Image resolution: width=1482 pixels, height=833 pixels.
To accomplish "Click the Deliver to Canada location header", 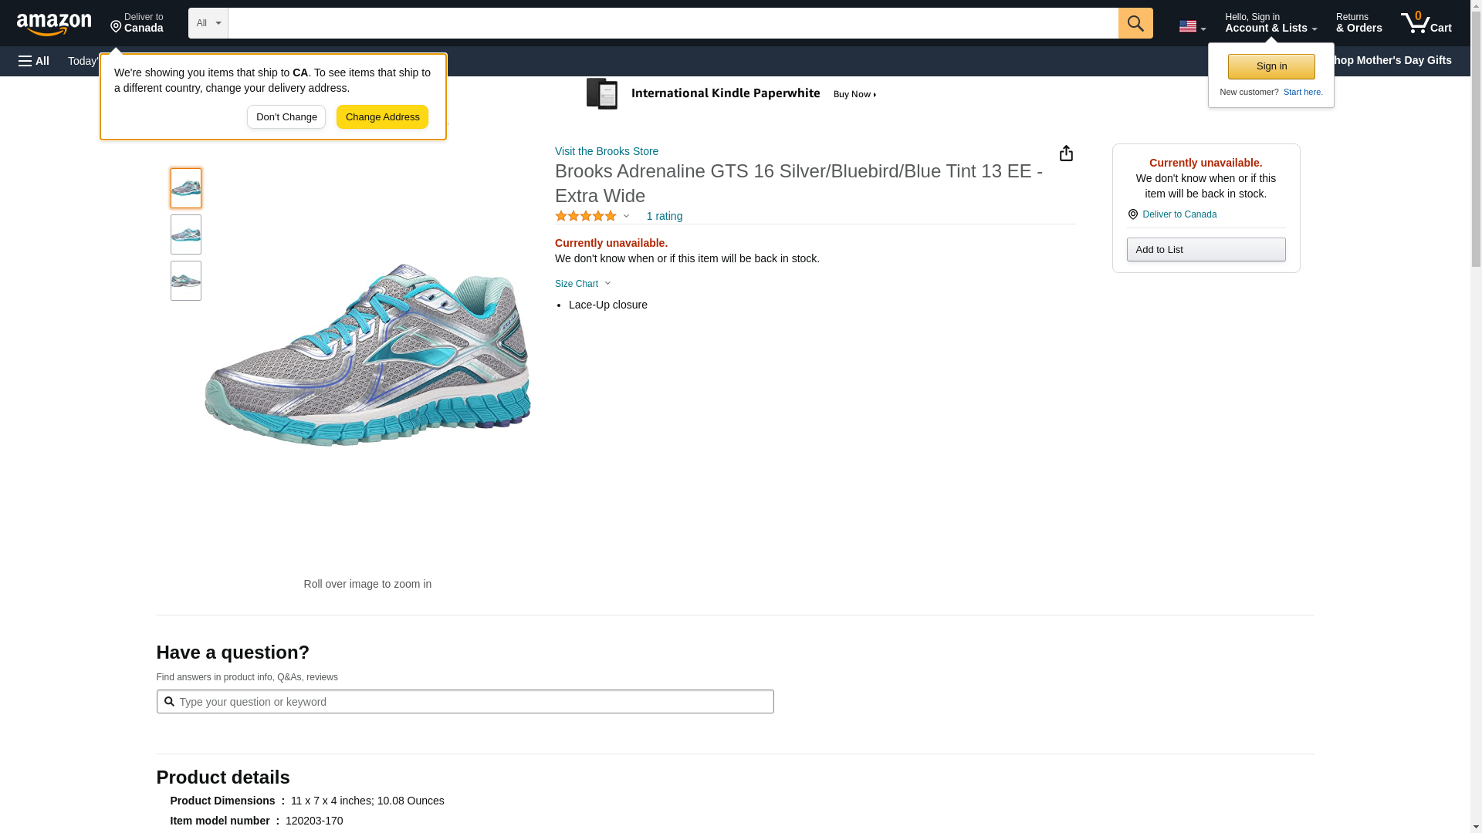I will [137, 23].
